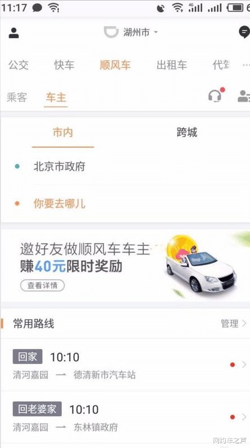Tap the orange destination dot
The height and width of the screenshot is (448, 250).
coord(17,204)
